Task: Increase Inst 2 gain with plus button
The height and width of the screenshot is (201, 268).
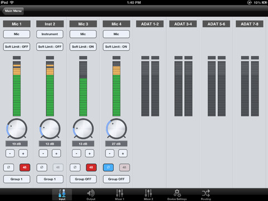Action: coord(56,154)
